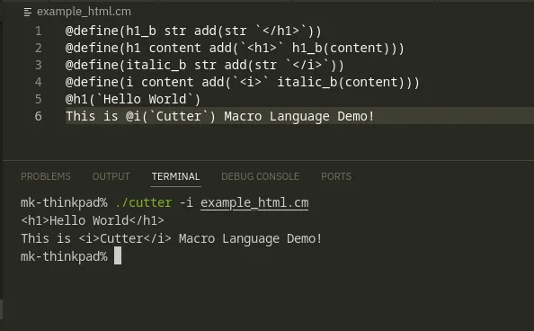Click line number 6 in the gutter
The height and width of the screenshot is (331, 534).
pyautogui.click(x=39, y=116)
